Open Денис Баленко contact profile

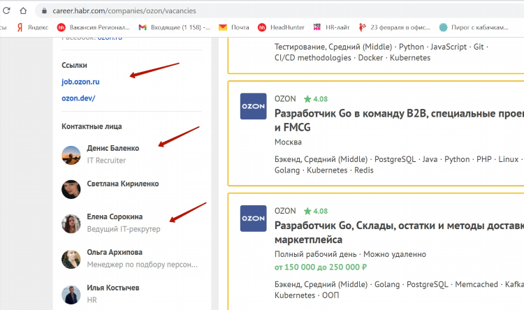point(113,148)
